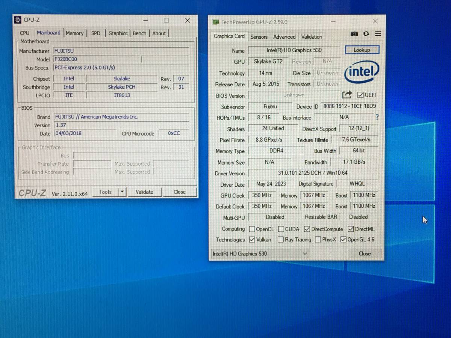Screen dimensions: 451x338
Task: Toggle the PhysX checkbox
Action: coord(318,239)
